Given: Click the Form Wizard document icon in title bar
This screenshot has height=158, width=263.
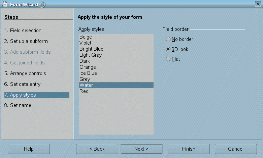Looking at the screenshot, I should coord(5,5).
